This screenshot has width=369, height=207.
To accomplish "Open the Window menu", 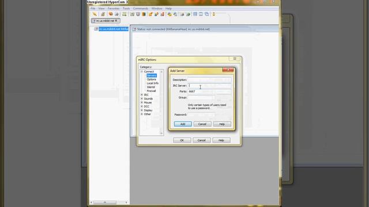I will point(157,9).
